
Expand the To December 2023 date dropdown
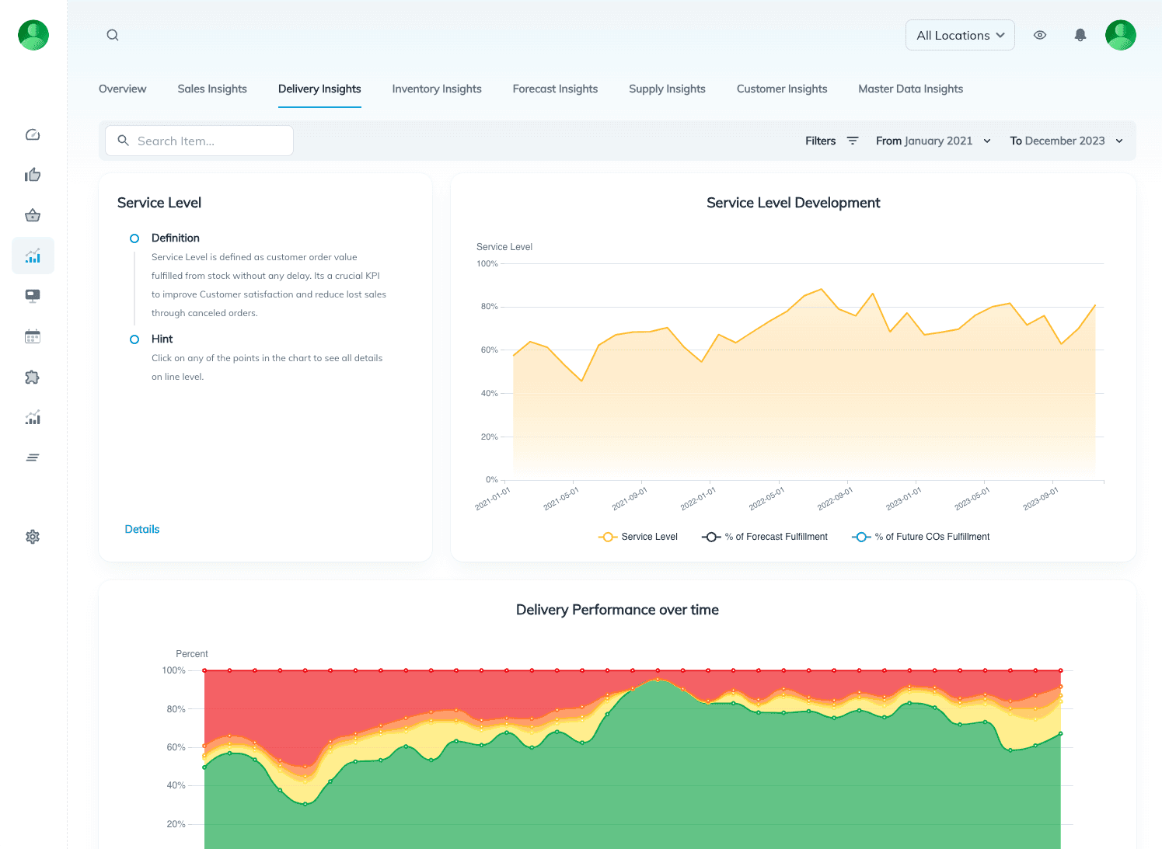click(1066, 141)
